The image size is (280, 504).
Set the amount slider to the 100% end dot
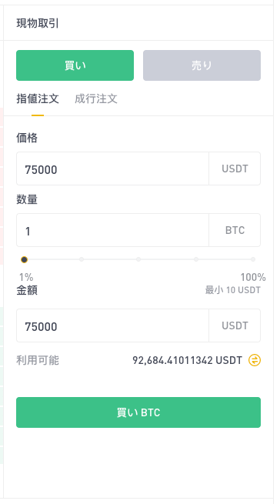253,259
